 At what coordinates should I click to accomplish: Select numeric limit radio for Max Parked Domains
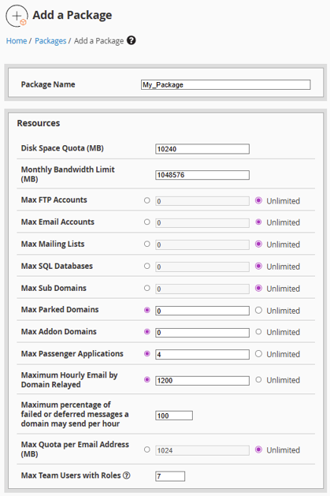click(146, 310)
